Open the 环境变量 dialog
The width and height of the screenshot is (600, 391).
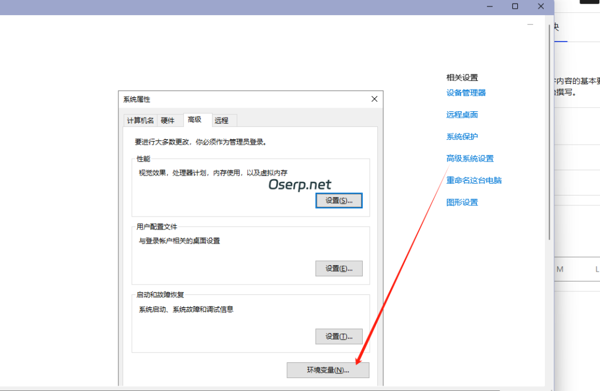click(328, 370)
